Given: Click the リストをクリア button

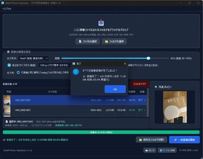Looking at the screenshot, I should [140, 84].
